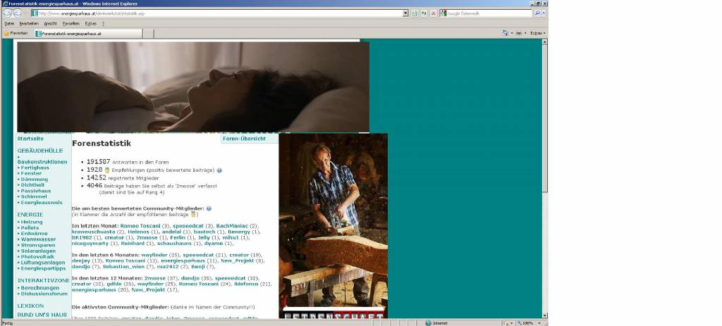This screenshot has width=722, height=326.
Task: Open the Favoriten menu in menu bar
Action: click(x=71, y=23)
